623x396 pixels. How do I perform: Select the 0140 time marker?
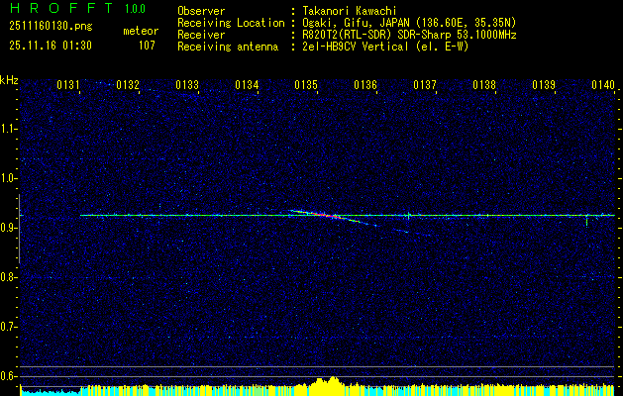pyautogui.click(x=603, y=86)
